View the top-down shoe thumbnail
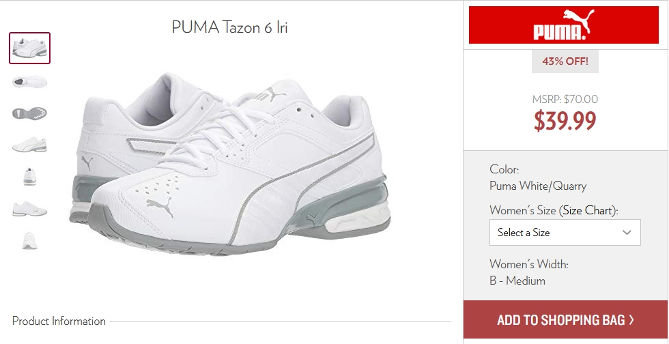The height and width of the screenshot is (344, 669). click(29, 81)
